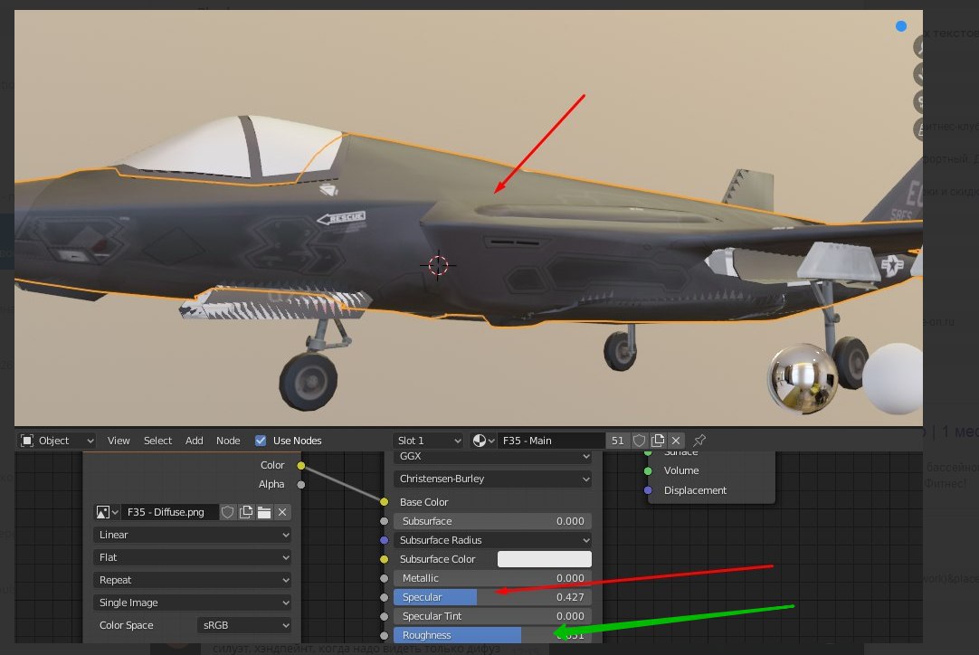Click the Alpha output socket on image node
Screen dimensions: 979x655
coord(301,485)
